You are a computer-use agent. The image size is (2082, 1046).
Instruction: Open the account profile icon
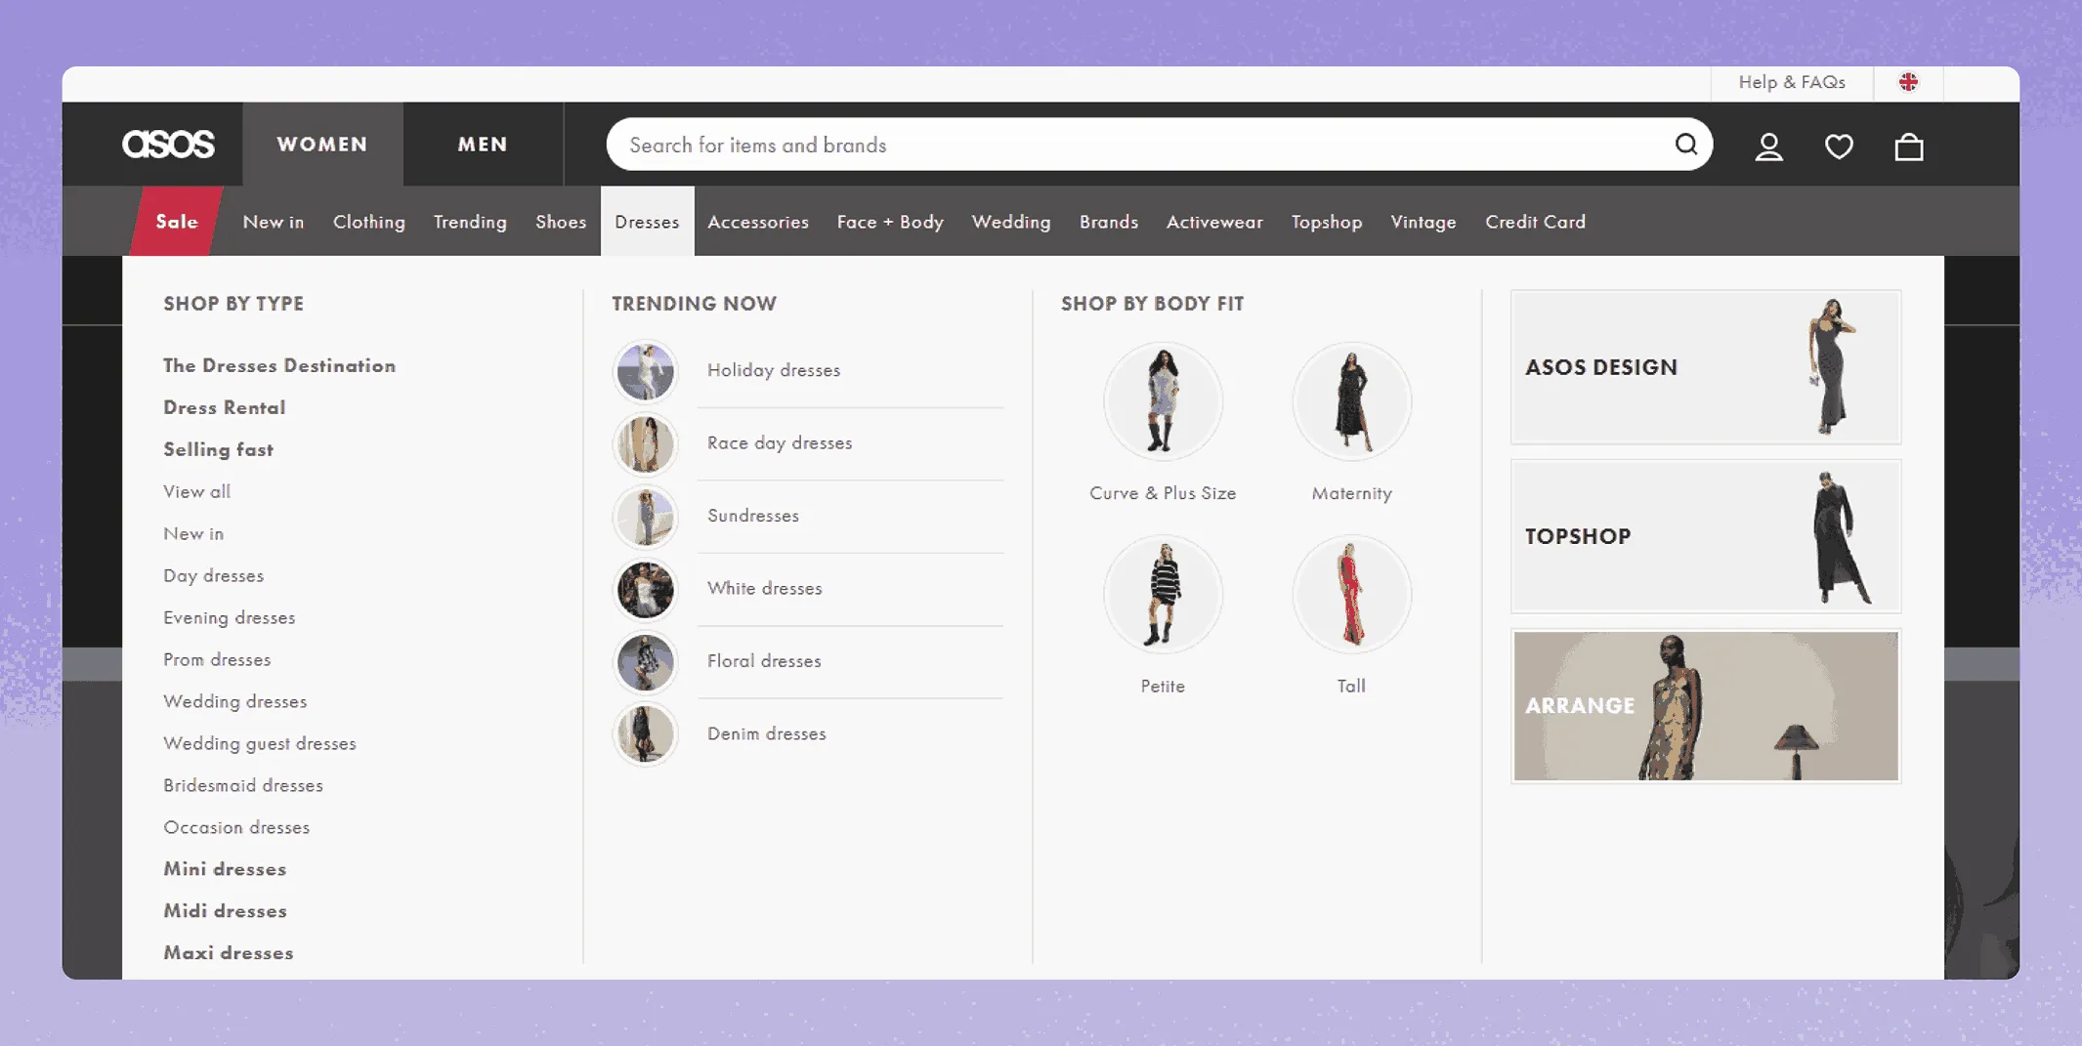pos(1768,146)
